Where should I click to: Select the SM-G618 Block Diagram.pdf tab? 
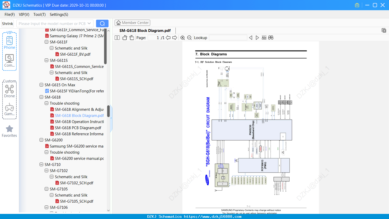click(145, 31)
